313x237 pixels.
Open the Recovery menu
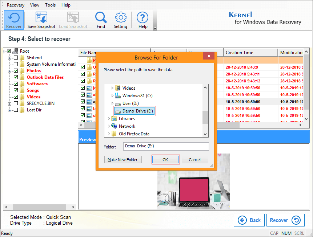coord(16,5)
